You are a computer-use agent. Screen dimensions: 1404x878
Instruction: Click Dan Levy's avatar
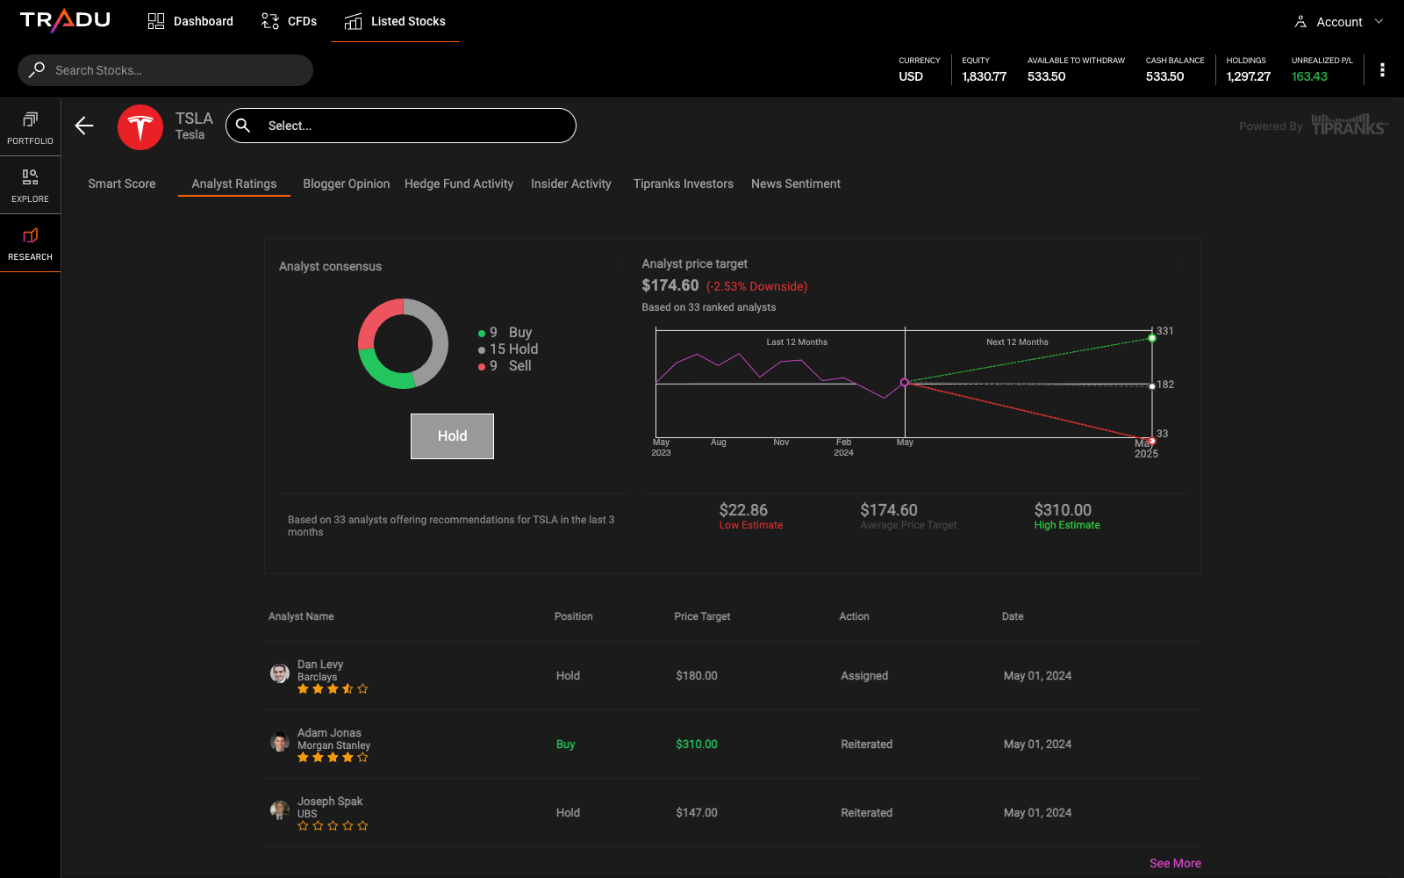click(280, 673)
